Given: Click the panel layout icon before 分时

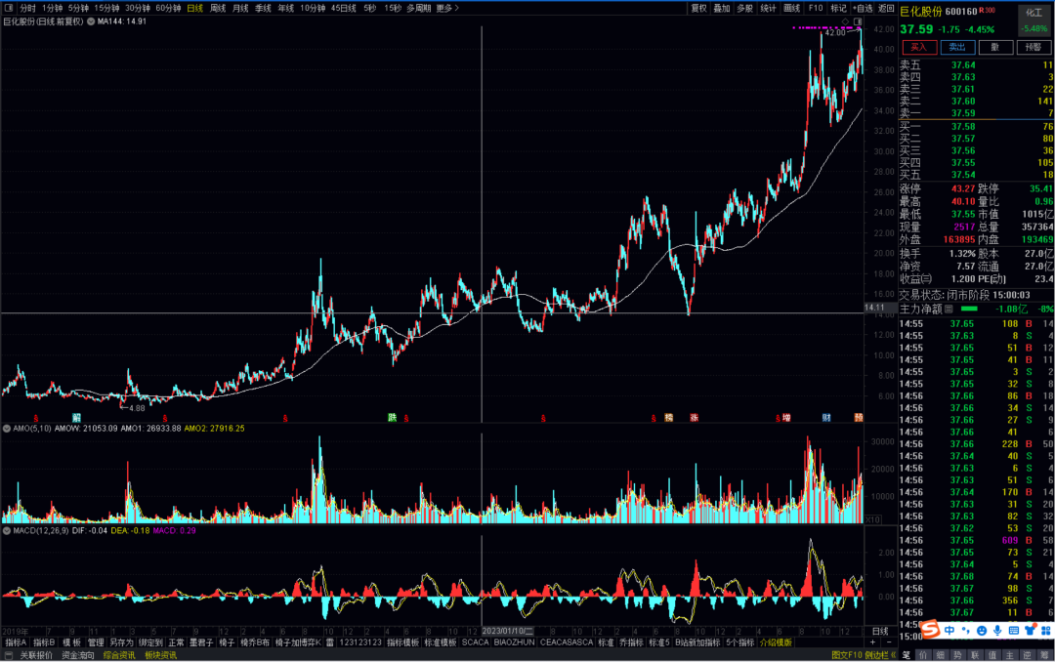Looking at the screenshot, I should pyautogui.click(x=9, y=8).
